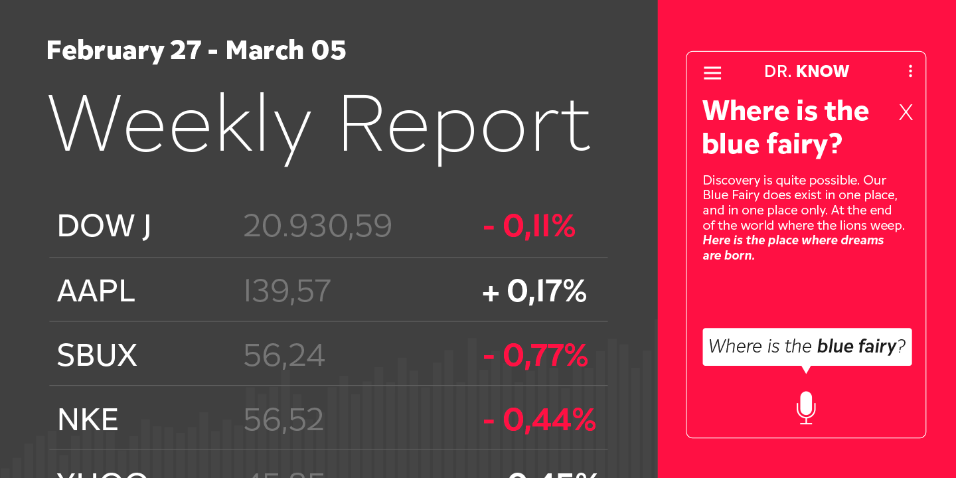Click SBUX price 56,24
The height and width of the screenshot is (478, 956).
click(x=284, y=356)
